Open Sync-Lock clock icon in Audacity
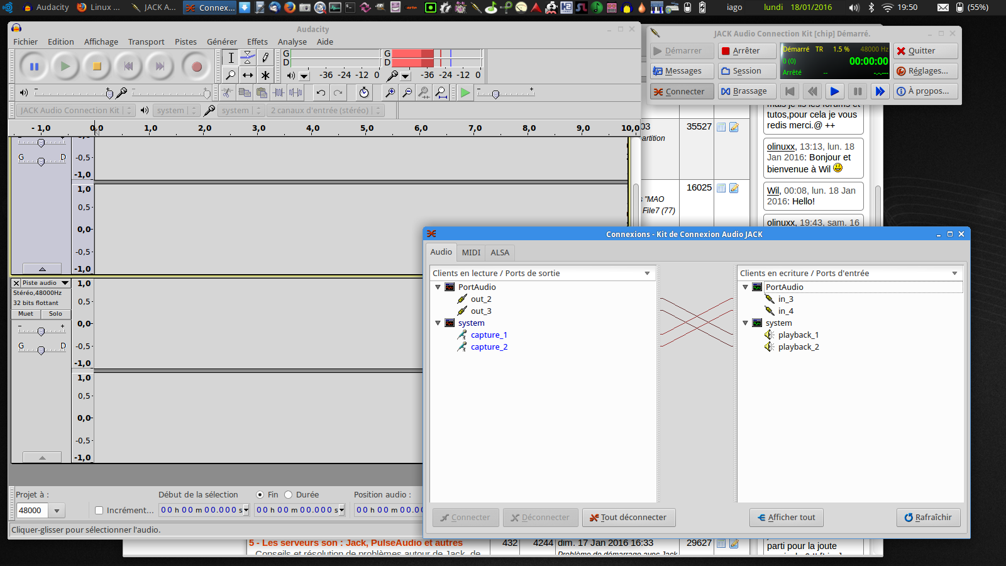 pyautogui.click(x=364, y=92)
